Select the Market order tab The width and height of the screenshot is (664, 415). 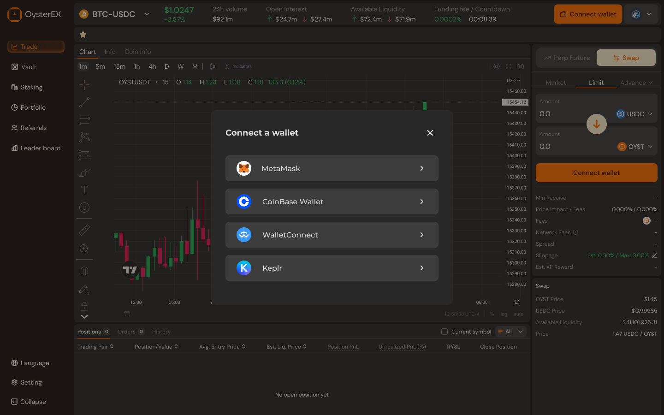[x=556, y=83]
